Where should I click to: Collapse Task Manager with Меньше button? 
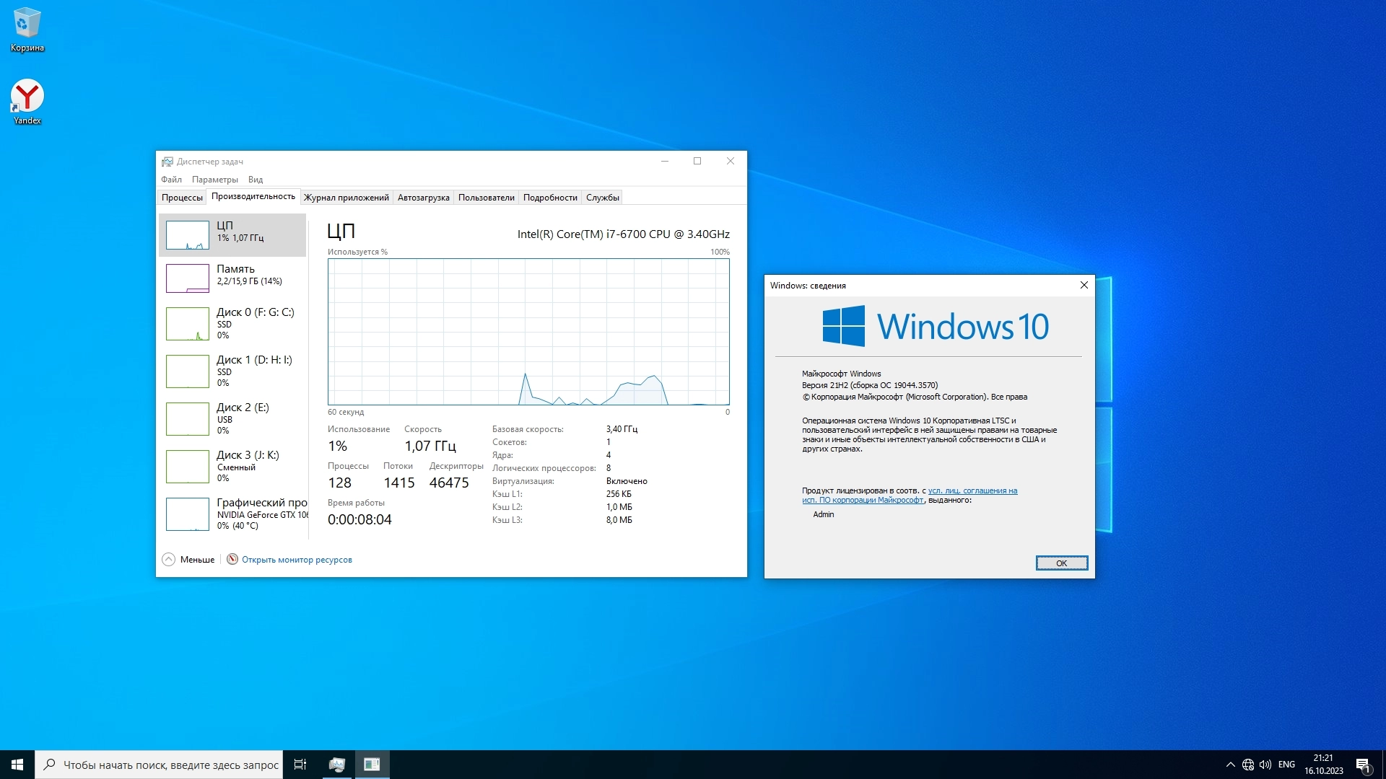pos(188,560)
